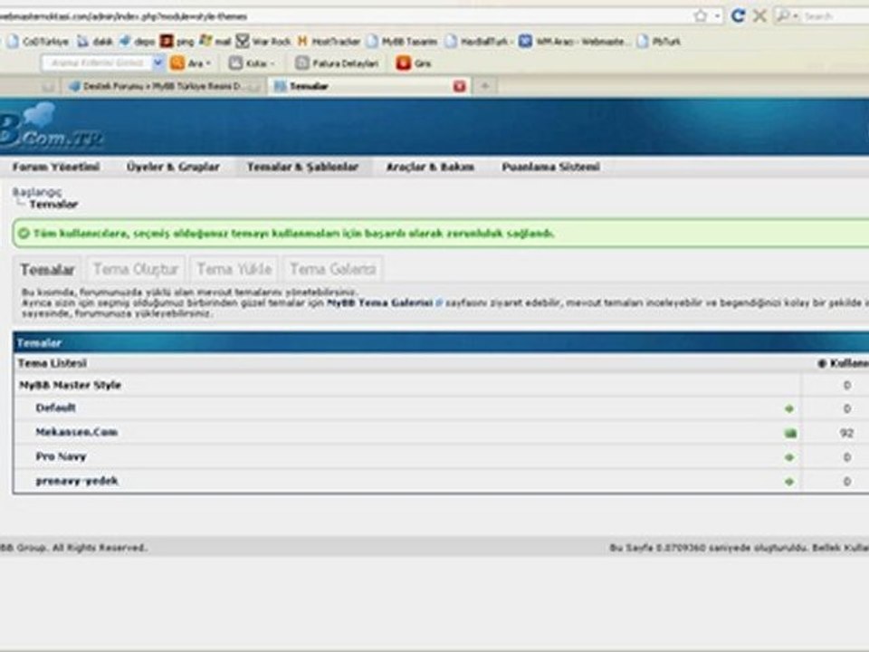
Task: Click the Tema Listesi column header
Action: [53, 363]
